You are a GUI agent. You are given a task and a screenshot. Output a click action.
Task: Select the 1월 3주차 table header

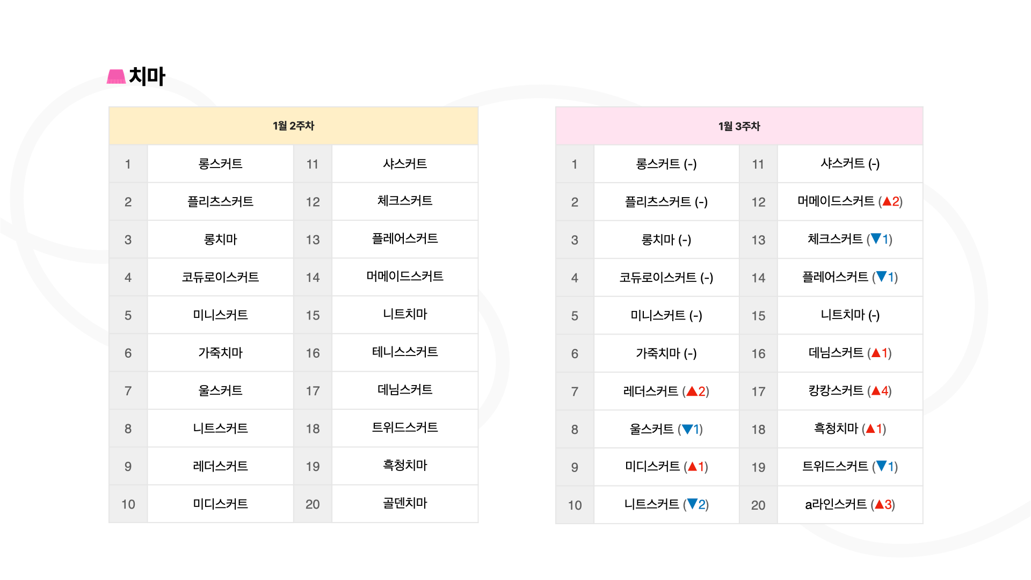[739, 126]
